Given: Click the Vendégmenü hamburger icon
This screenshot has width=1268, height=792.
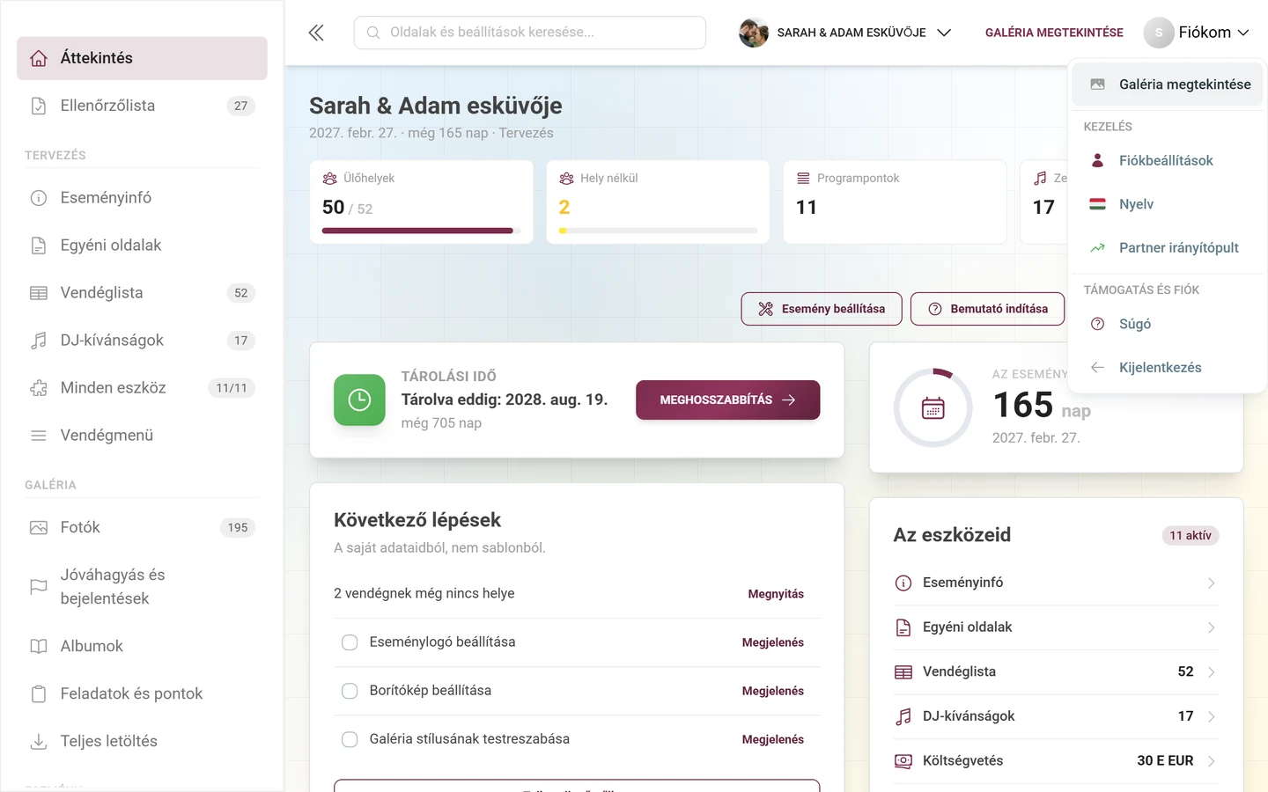Looking at the screenshot, I should [x=39, y=436].
